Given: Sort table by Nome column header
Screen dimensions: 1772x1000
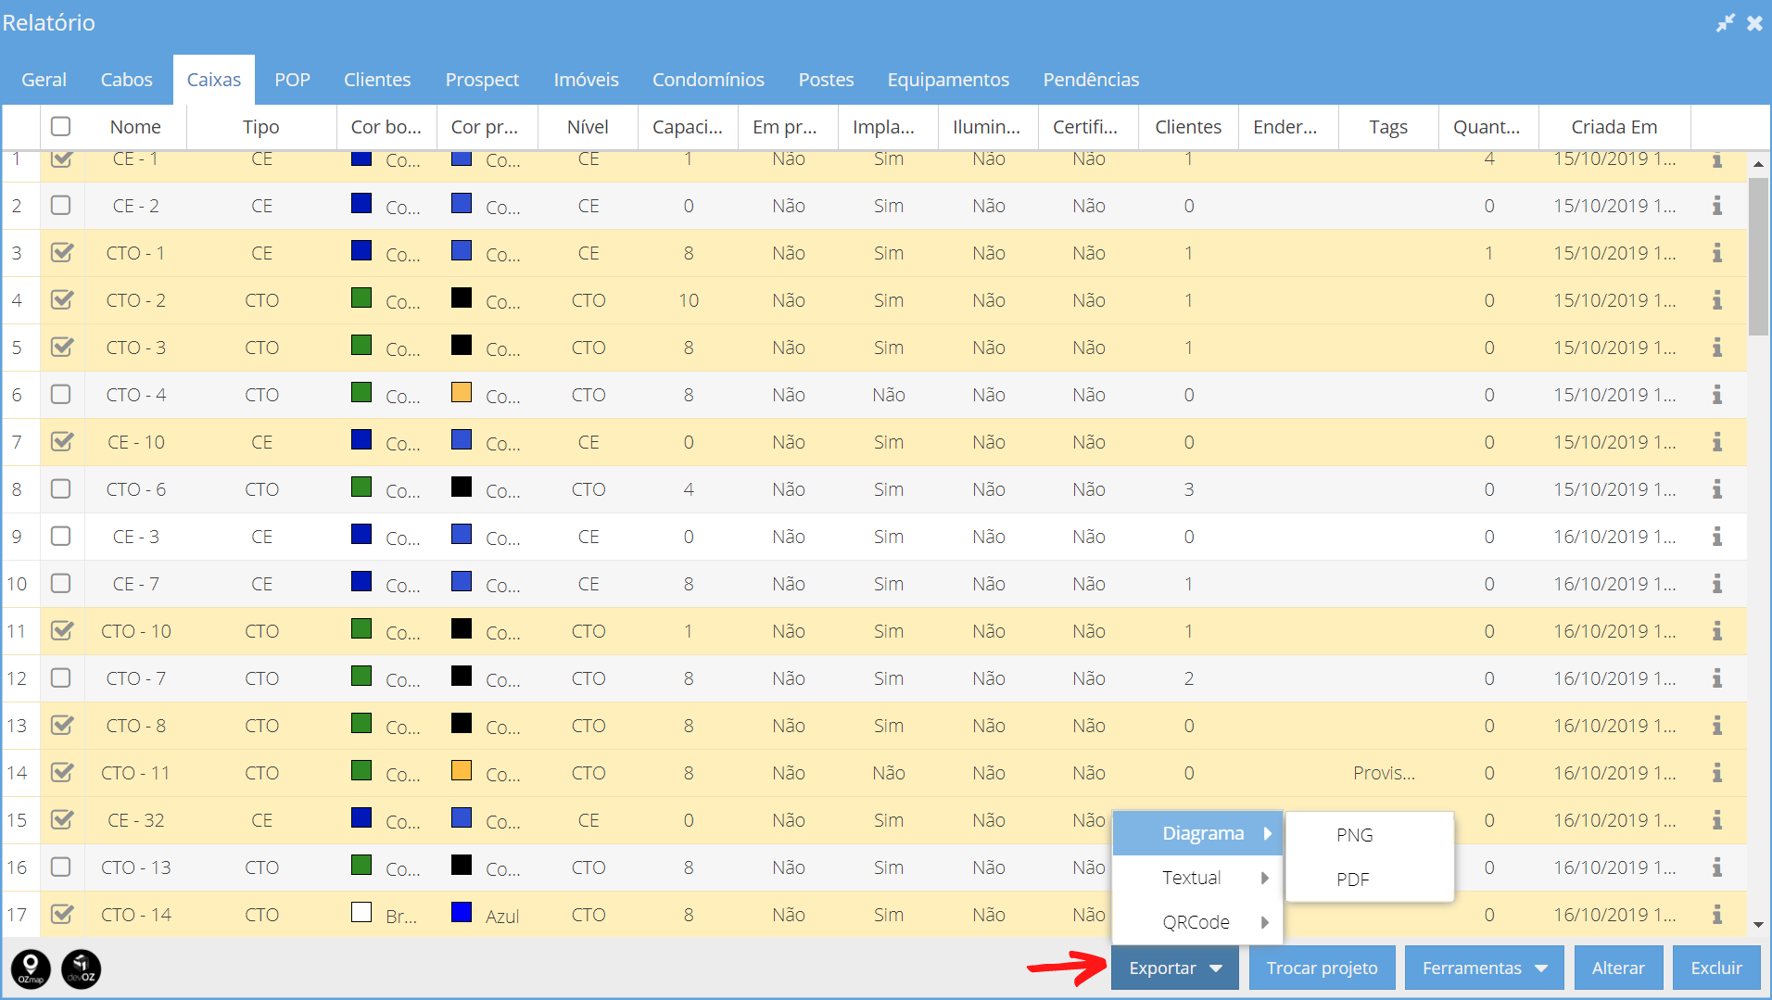Looking at the screenshot, I should pos(135,127).
